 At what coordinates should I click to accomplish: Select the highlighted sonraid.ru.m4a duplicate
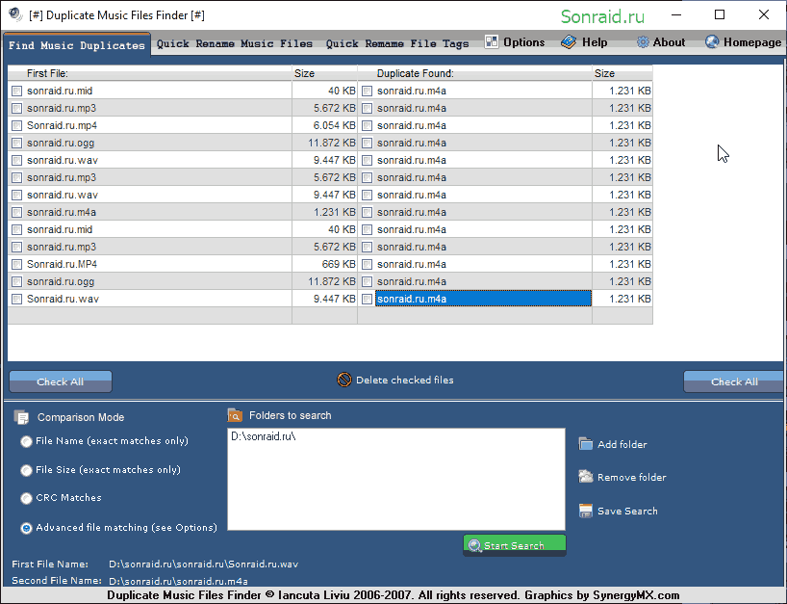(483, 299)
